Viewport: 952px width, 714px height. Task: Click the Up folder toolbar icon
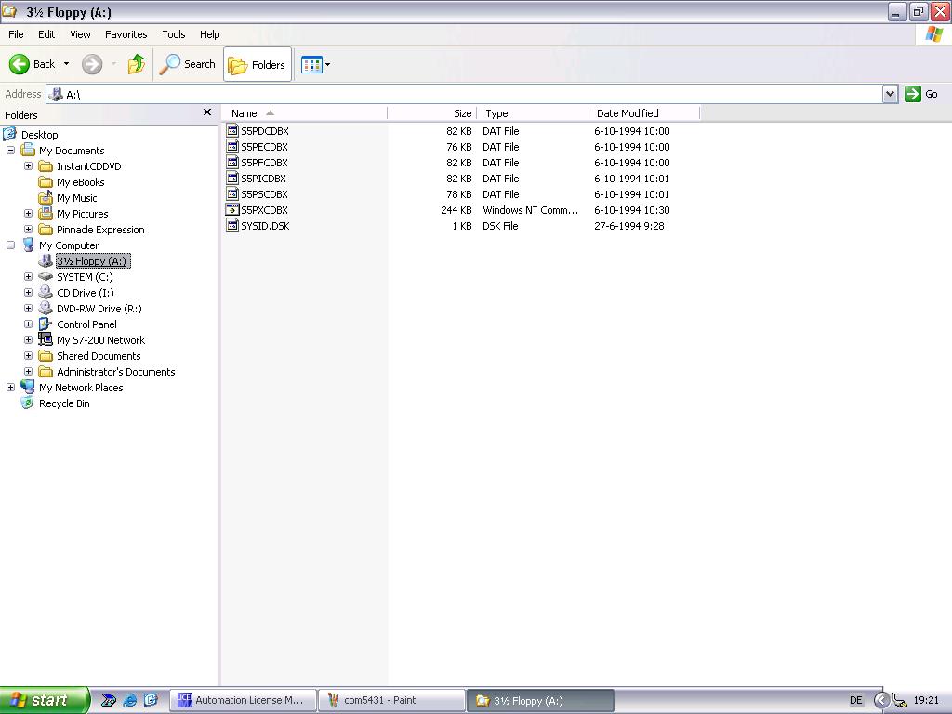(137, 64)
